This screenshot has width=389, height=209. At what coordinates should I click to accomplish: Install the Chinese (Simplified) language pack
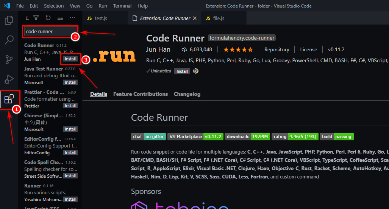(x=70, y=129)
